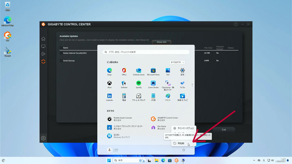The width and height of the screenshot is (292, 164).
Task: Show hidden system tray icons chevron
Action: click(x=254, y=161)
